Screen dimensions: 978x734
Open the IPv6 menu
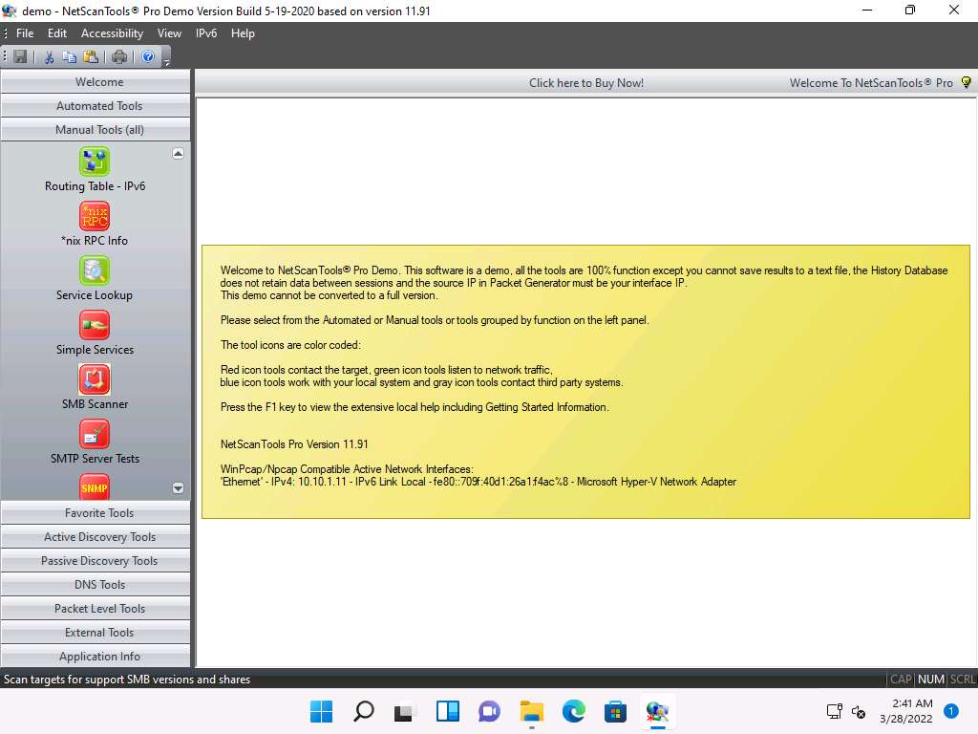[x=206, y=33]
